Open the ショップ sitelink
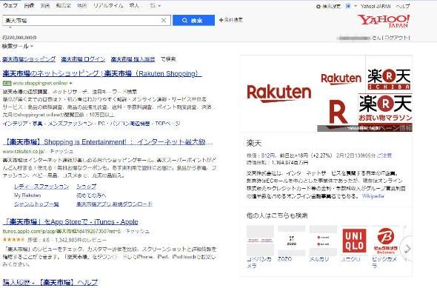The image size is (437, 288). [87, 187]
